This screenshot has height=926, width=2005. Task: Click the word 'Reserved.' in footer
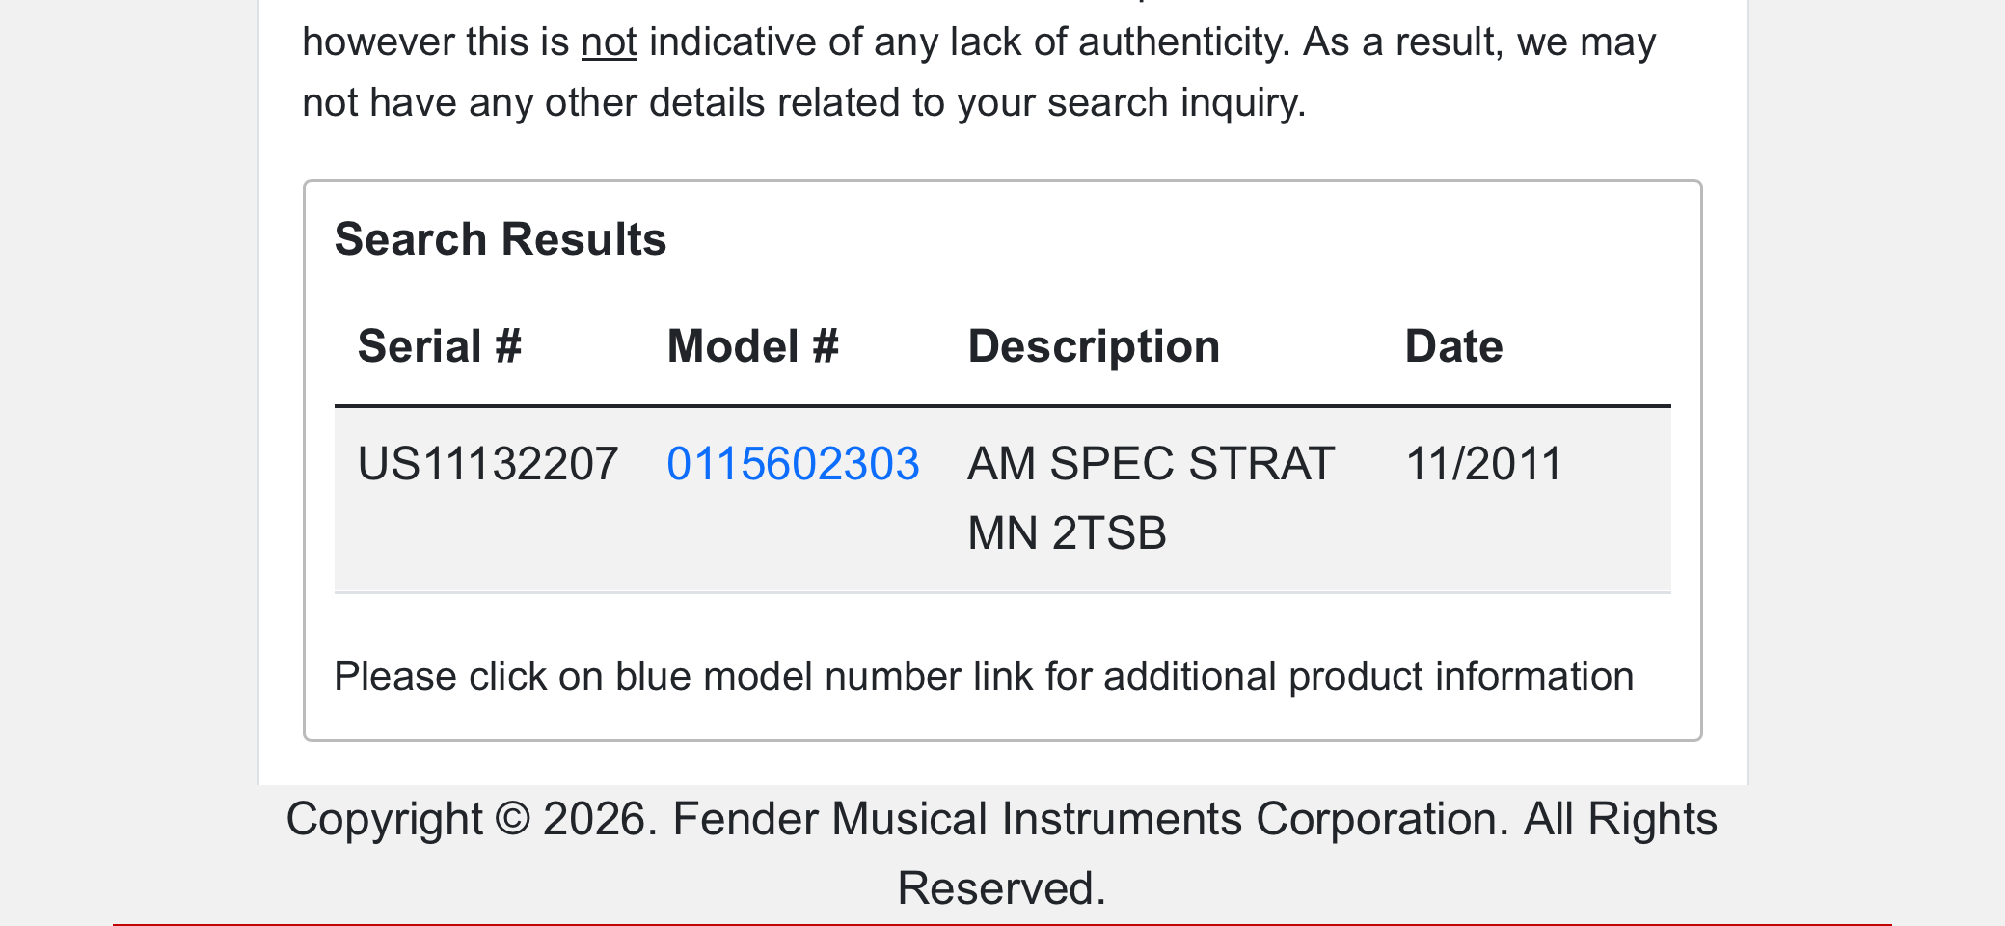pyautogui.click(x=1000, y=888)
